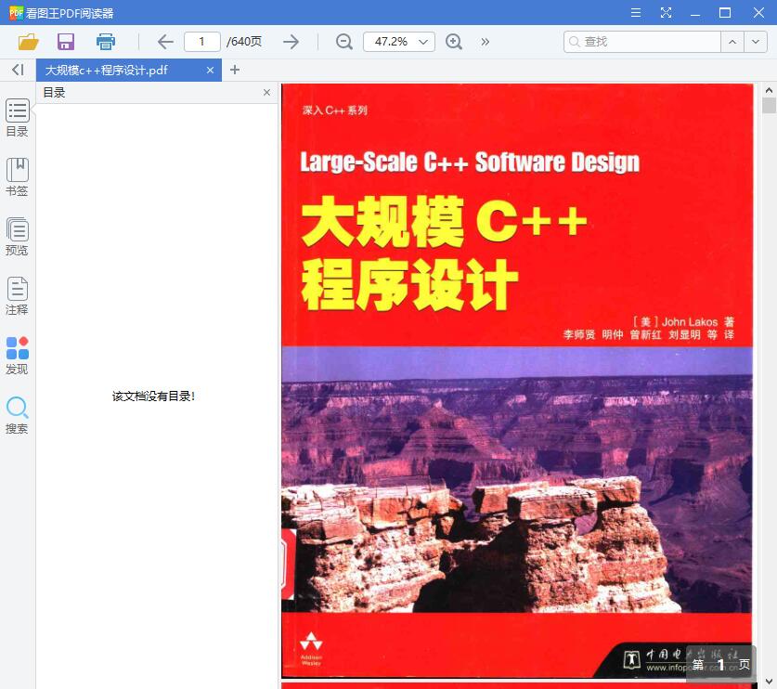Click the PDF app logo in the title bar
Viewport: 777px width, 689px height.
click(x=16, y=13)
